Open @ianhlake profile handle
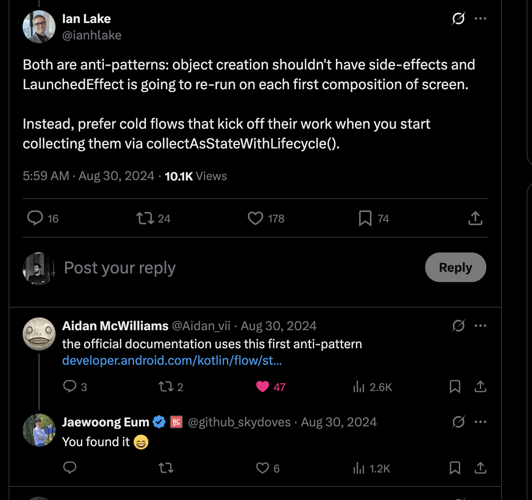 pyautogui.click(x=92, y=35)
